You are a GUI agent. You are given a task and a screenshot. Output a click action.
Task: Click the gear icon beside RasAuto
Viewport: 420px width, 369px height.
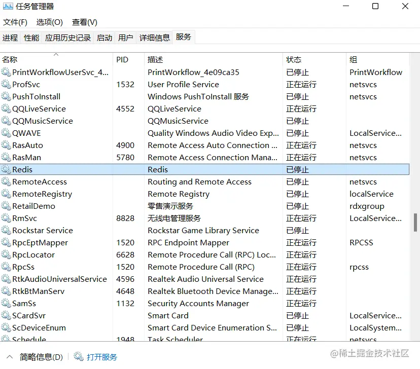[x=6, y=145]
